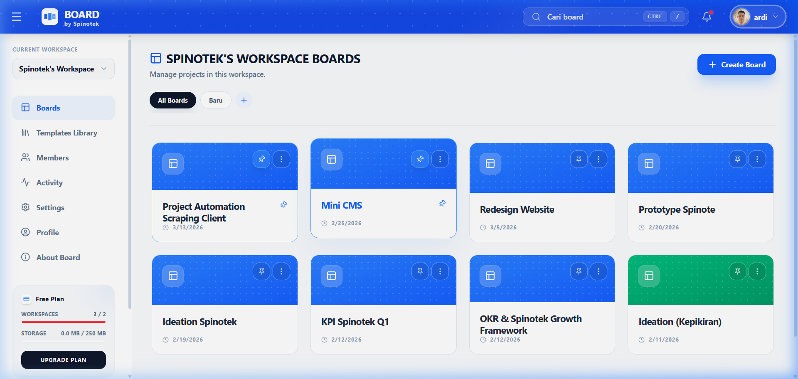Select the All Boards filter
798x379 pixels.
click(x=172, y=100)
